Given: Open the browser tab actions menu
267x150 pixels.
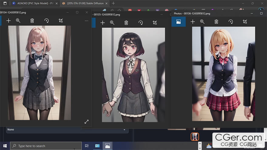Looking at the screenshot, I should click(x=5, y=3).
